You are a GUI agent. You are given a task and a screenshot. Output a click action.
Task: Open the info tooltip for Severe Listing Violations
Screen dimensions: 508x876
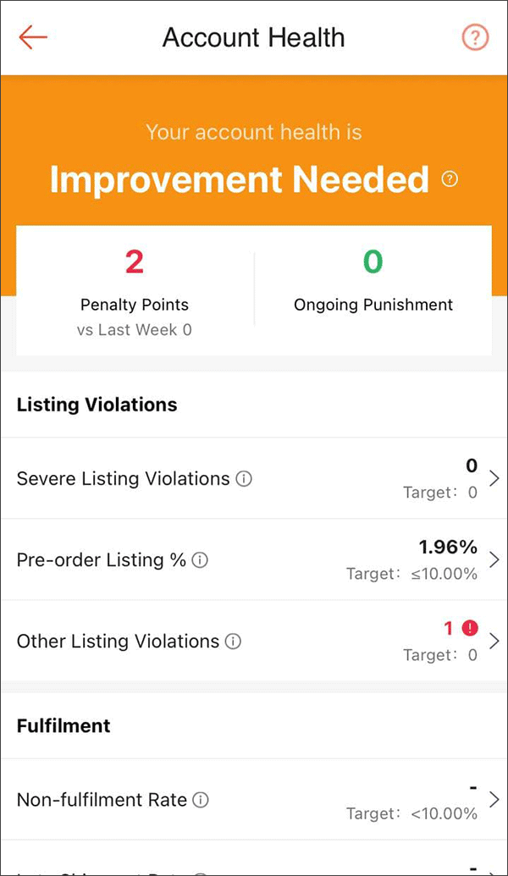click(242, 478)
